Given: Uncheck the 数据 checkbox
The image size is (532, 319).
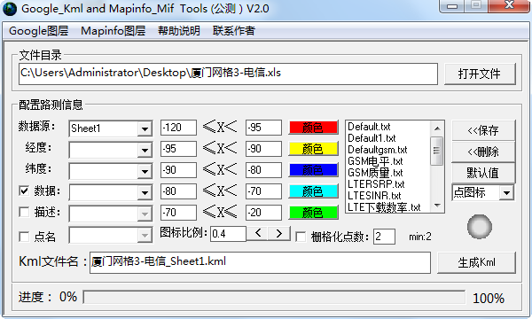Looking at the screenshot, I should coord(24,191).
